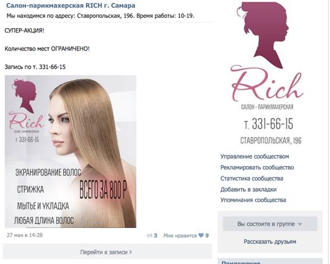Open Рекламировать сообщество

(x=257, y=167)
